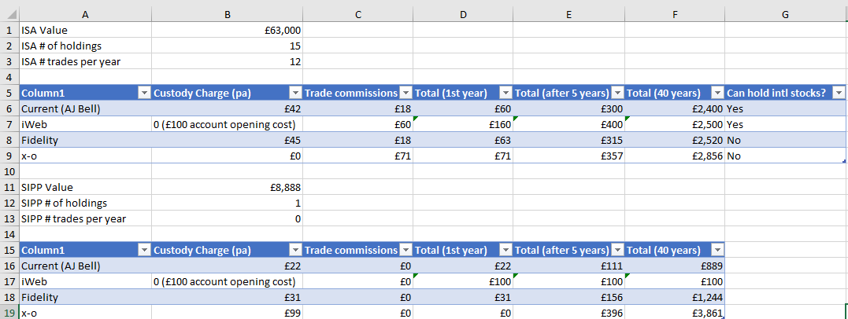Select Current (AJ Bell) cell in row 16
This screenshot has height=319, width=848.
pos(86,266)
